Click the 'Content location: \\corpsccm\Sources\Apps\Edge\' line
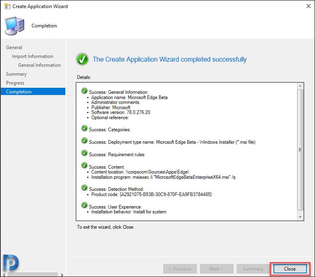 [x=140, y=172]
